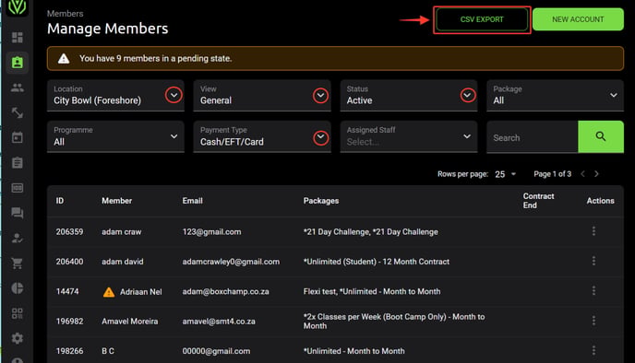635x363 pixels.
Task: Click the Search input field
Action: tap(533, 137)
